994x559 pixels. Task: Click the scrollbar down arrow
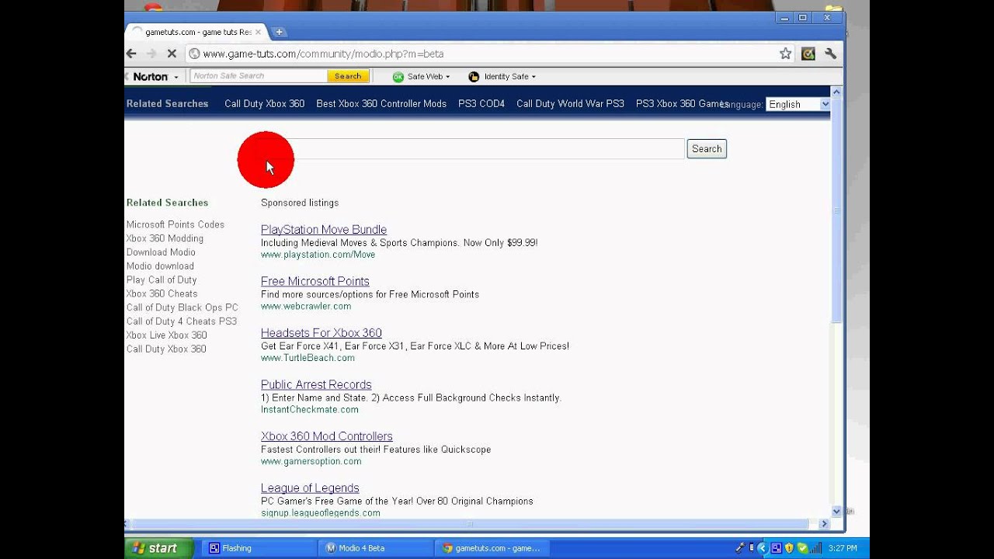coord(836,511)
